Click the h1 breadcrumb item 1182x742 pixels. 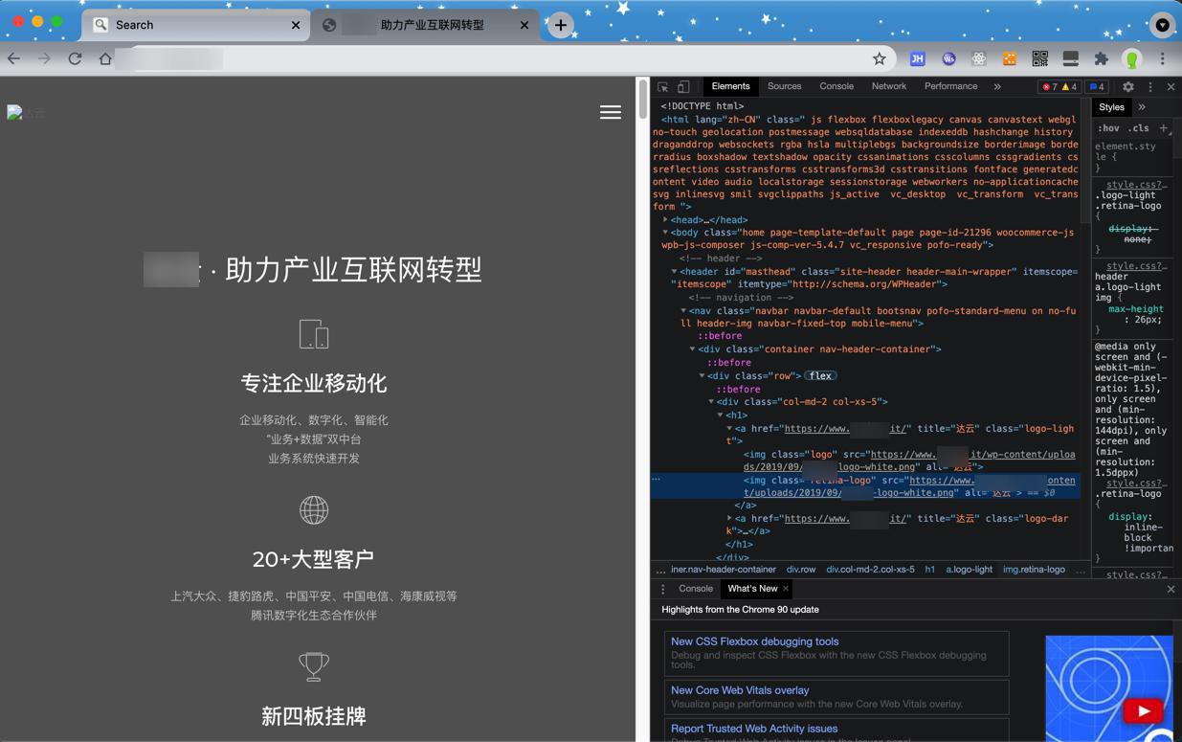[929, 570]
